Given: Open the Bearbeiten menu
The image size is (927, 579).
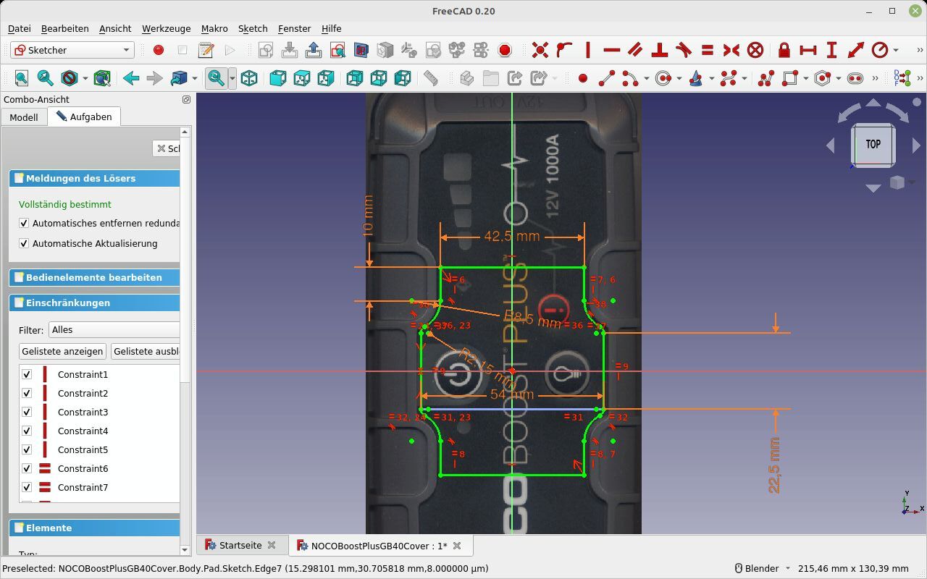Looking at the screenshot, I should coord(64,28).
